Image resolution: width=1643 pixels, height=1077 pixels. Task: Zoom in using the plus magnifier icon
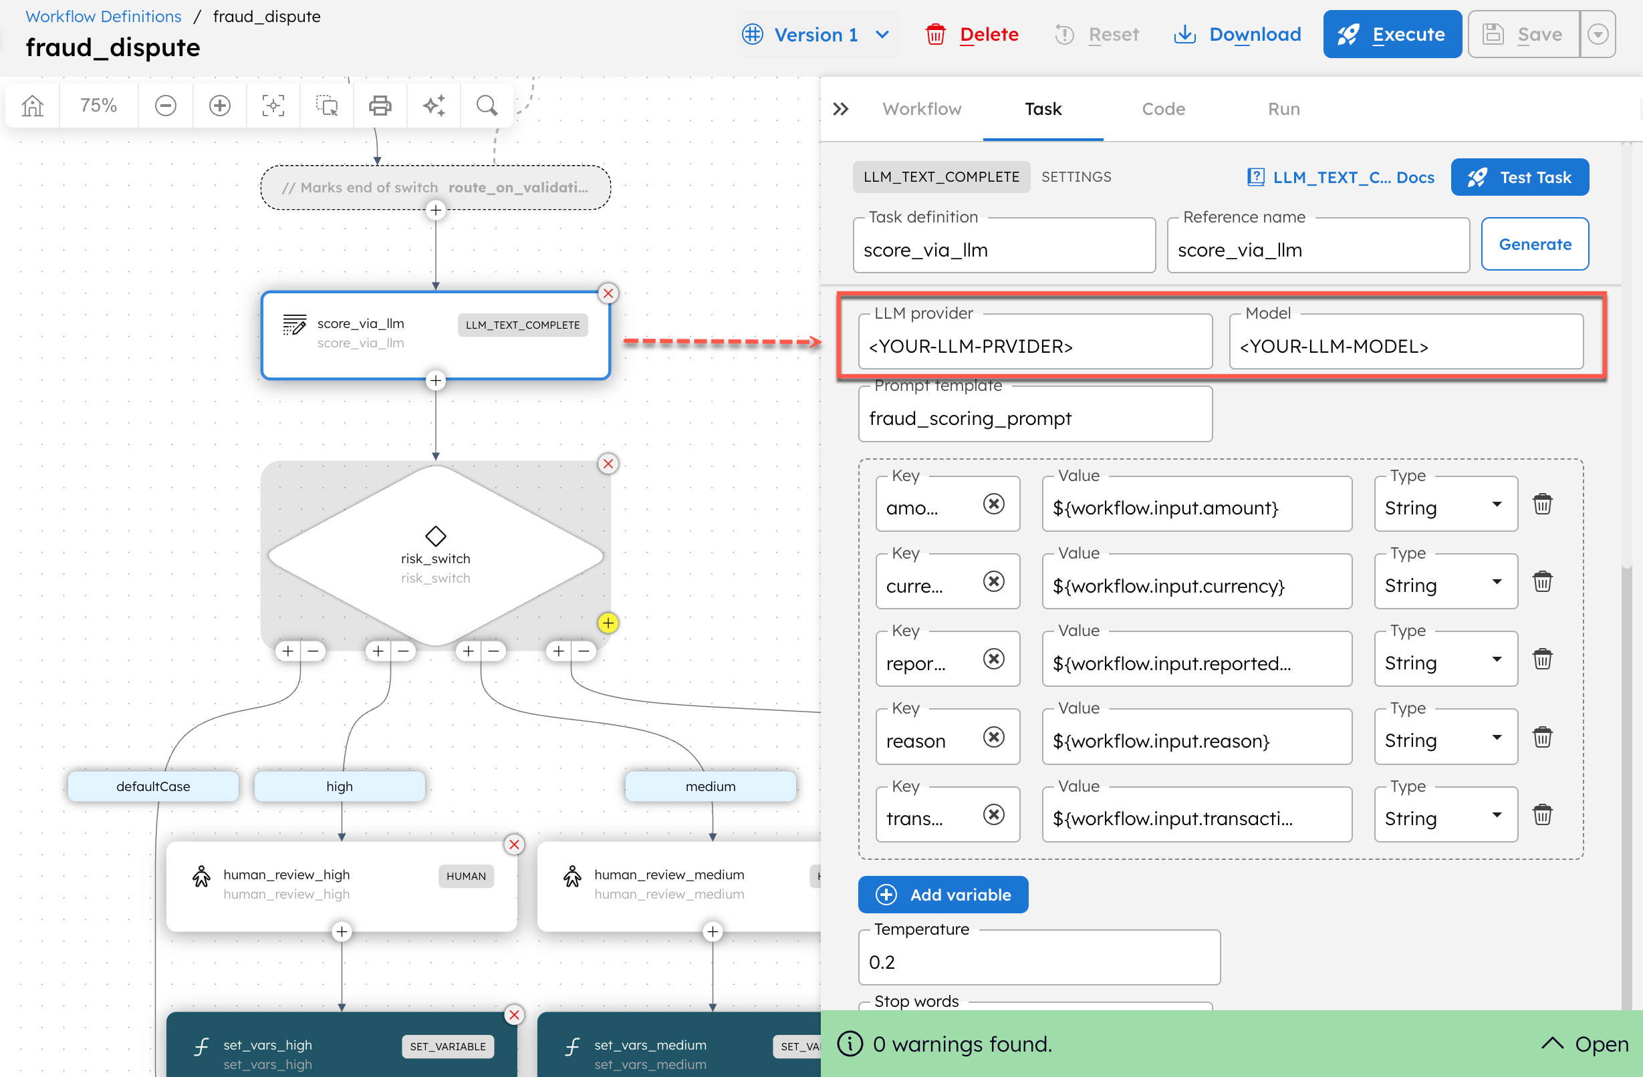pos(219,105)
